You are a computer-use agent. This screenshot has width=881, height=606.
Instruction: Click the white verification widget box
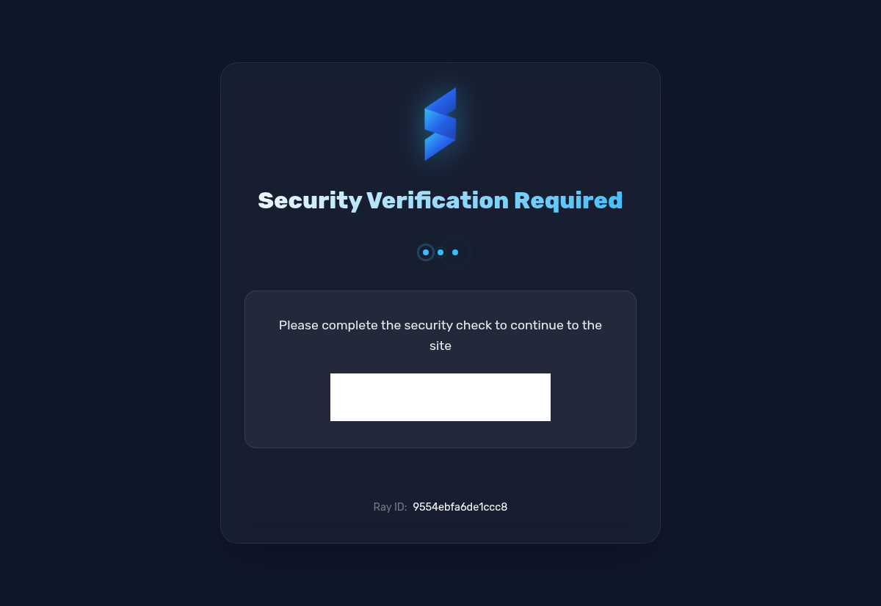click(x=440, y=397)
